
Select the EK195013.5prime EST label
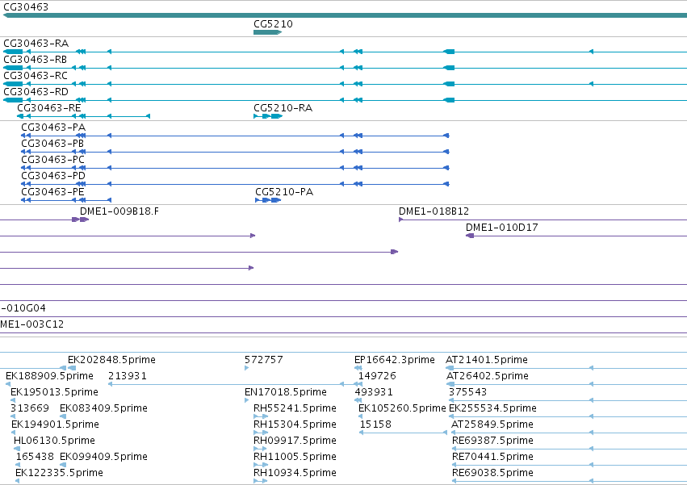pyautogui.click(x=54, y=392)
